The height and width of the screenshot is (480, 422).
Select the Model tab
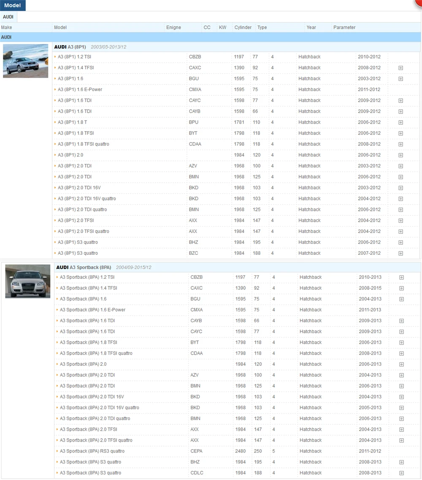(13, 5)
